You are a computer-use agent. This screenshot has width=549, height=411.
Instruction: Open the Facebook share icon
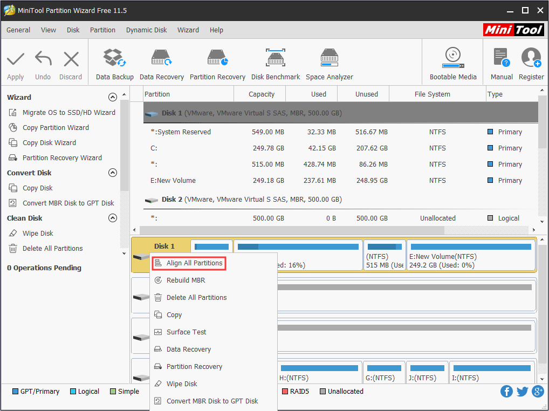(506, 392)
